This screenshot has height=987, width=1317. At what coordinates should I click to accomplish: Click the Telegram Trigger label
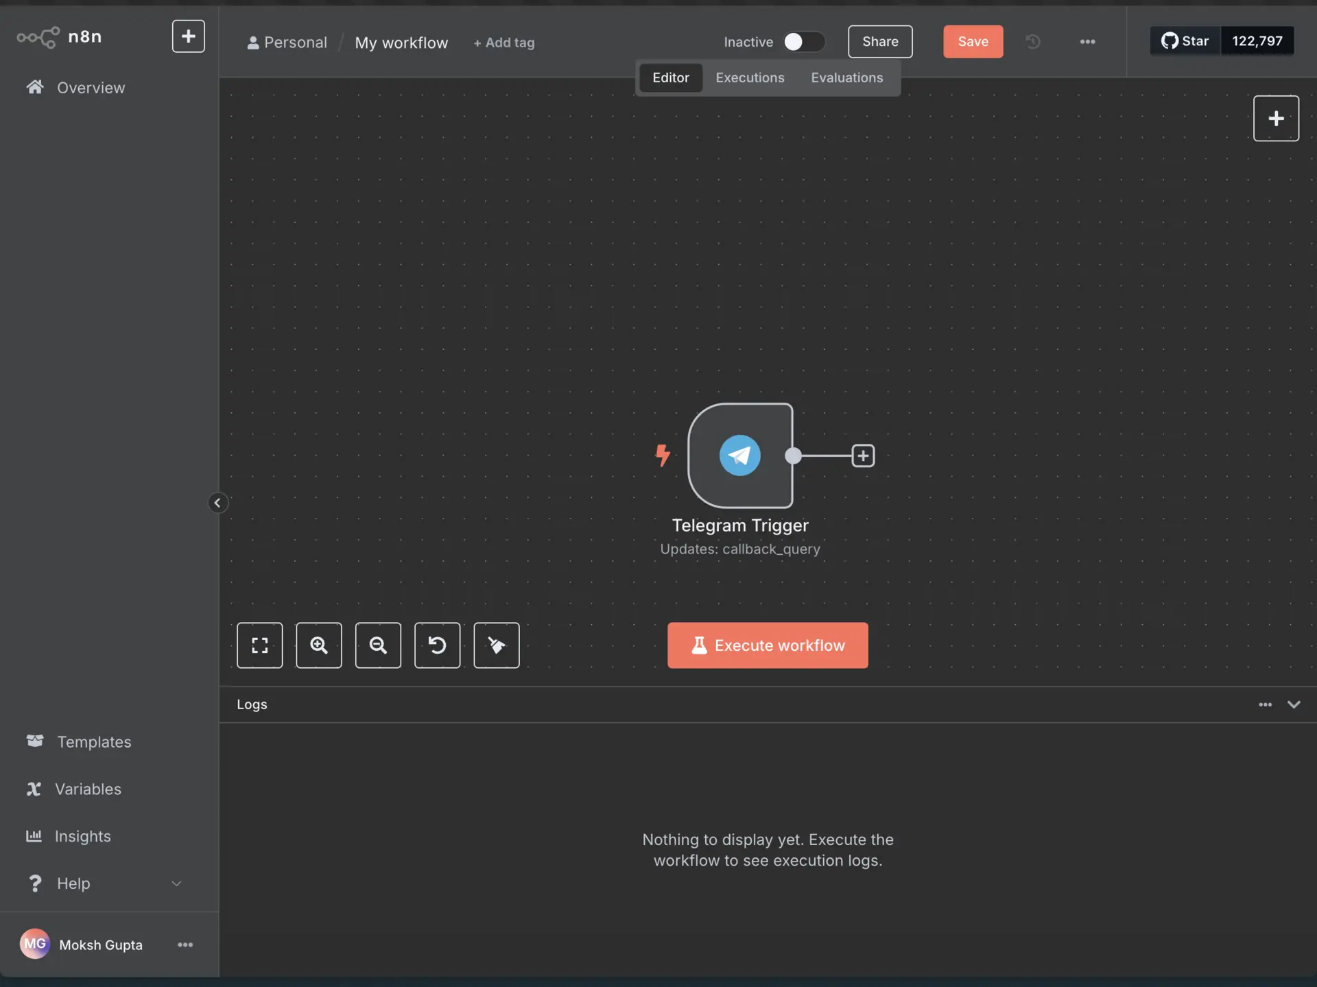[x=740, y=525]
